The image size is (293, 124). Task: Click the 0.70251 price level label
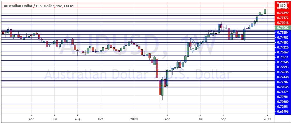[x=283, y=107]
